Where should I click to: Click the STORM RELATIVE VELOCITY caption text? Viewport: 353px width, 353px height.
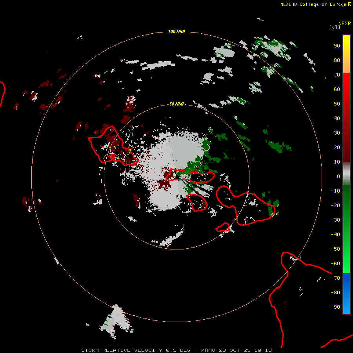coord(122,350)
